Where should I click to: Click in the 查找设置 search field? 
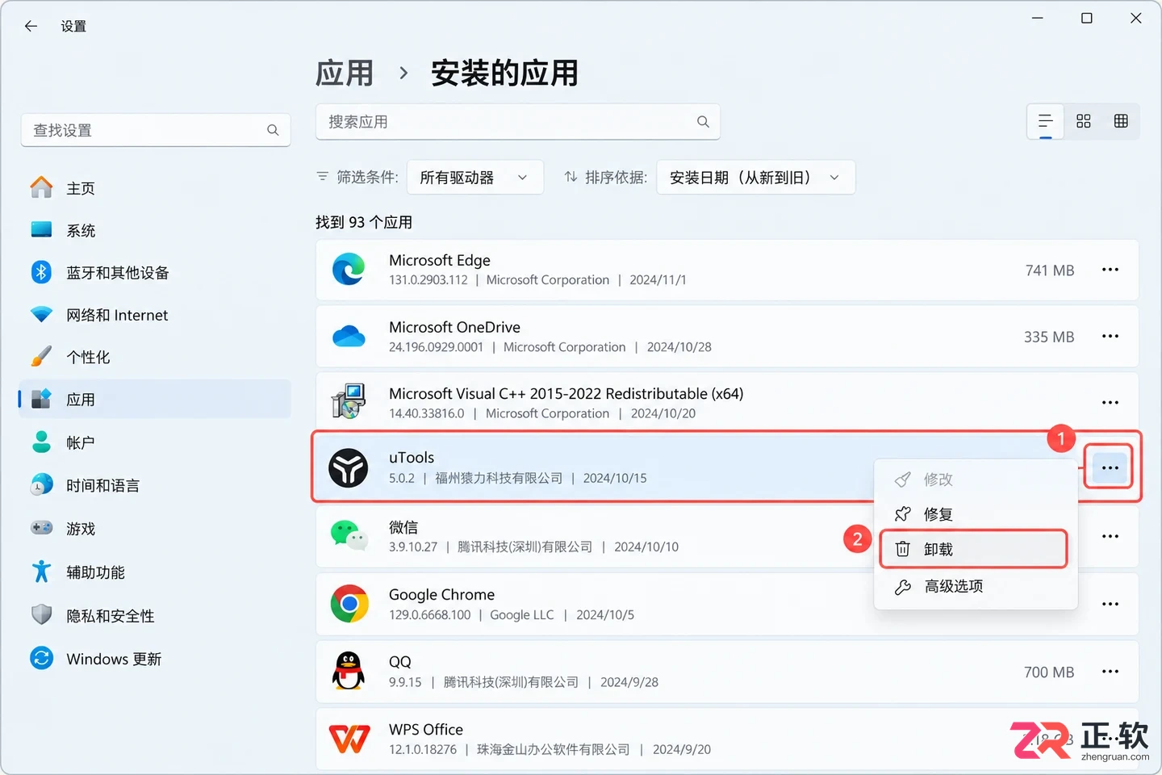tap(155, 130)
